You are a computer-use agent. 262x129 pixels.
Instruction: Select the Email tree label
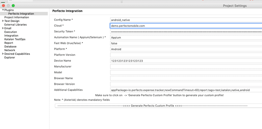pyautogui.click(x=8, y=28)
